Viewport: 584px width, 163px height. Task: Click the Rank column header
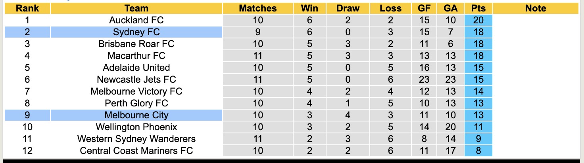(x=27, y=8)
